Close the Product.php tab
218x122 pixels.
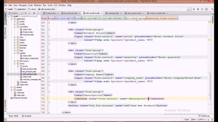point(57,13)
